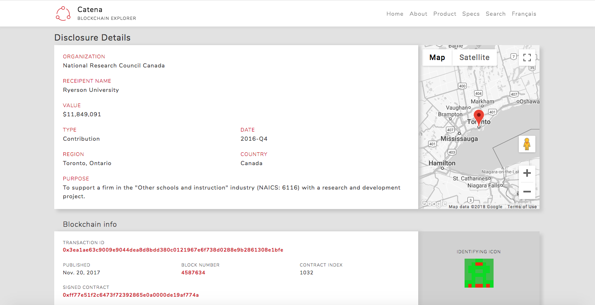Click the Blockchain info heading
This screenshot has height=305, width=595.
90,224
